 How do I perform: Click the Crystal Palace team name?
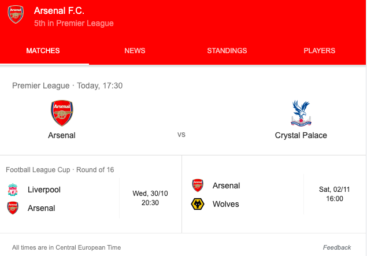tap(301, 135)
